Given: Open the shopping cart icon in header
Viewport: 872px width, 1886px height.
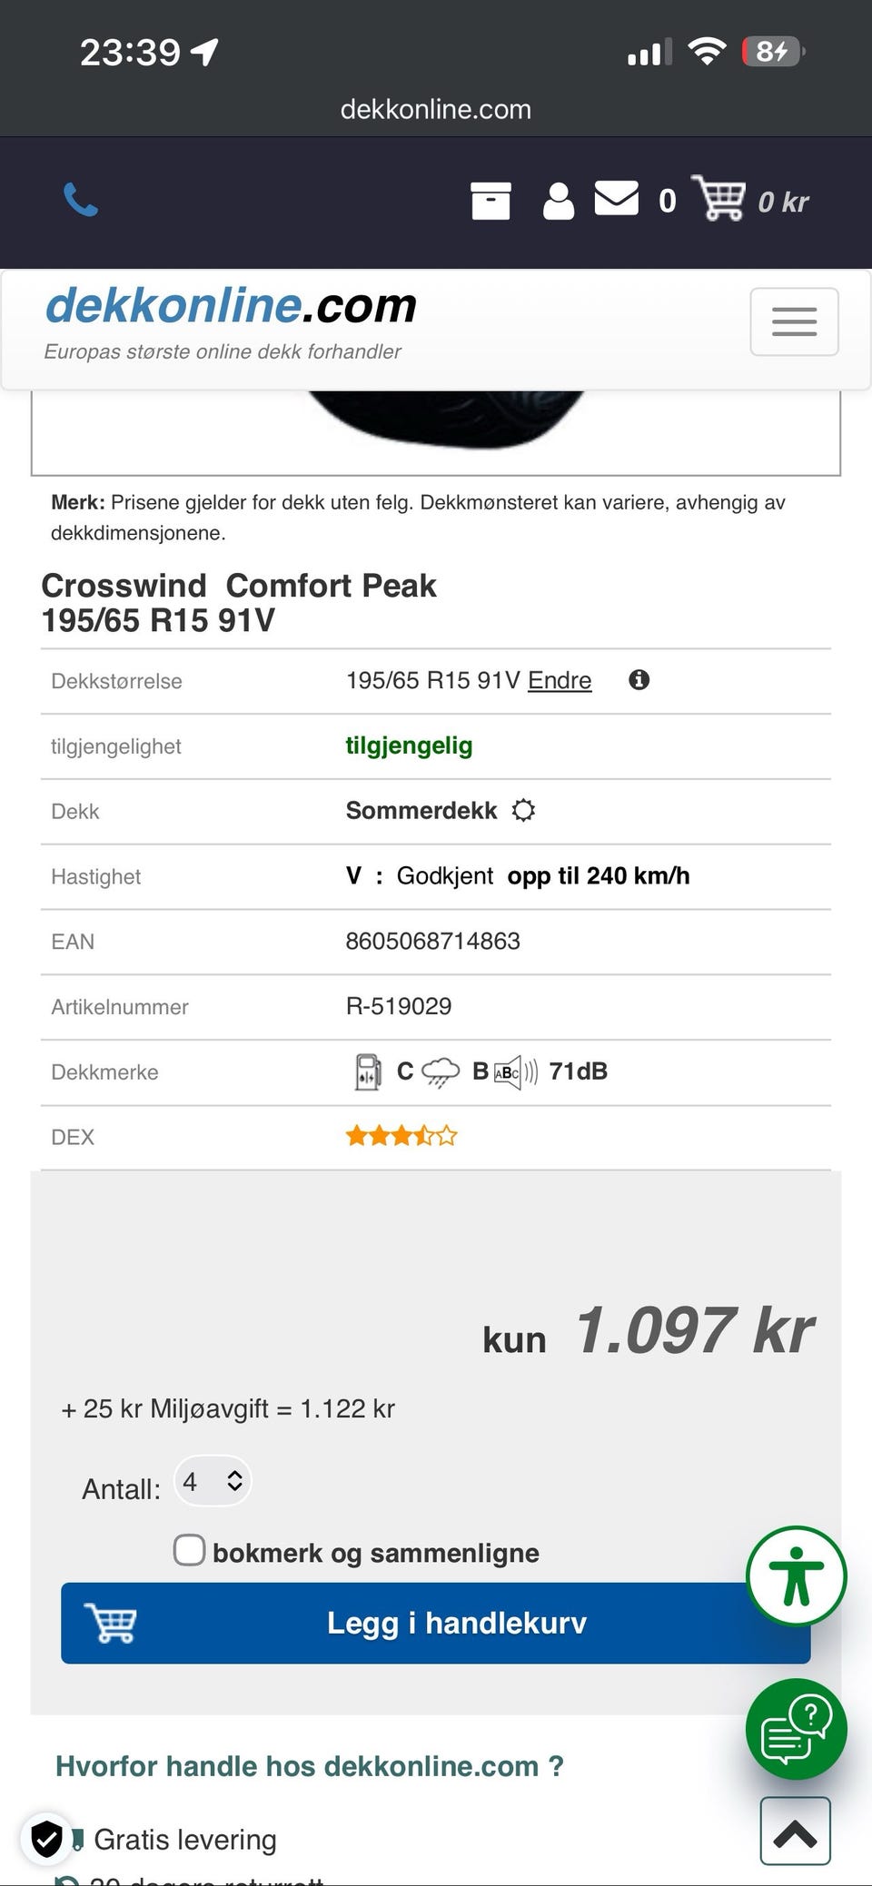Looking at the screenshot, I should click(719, 198).
